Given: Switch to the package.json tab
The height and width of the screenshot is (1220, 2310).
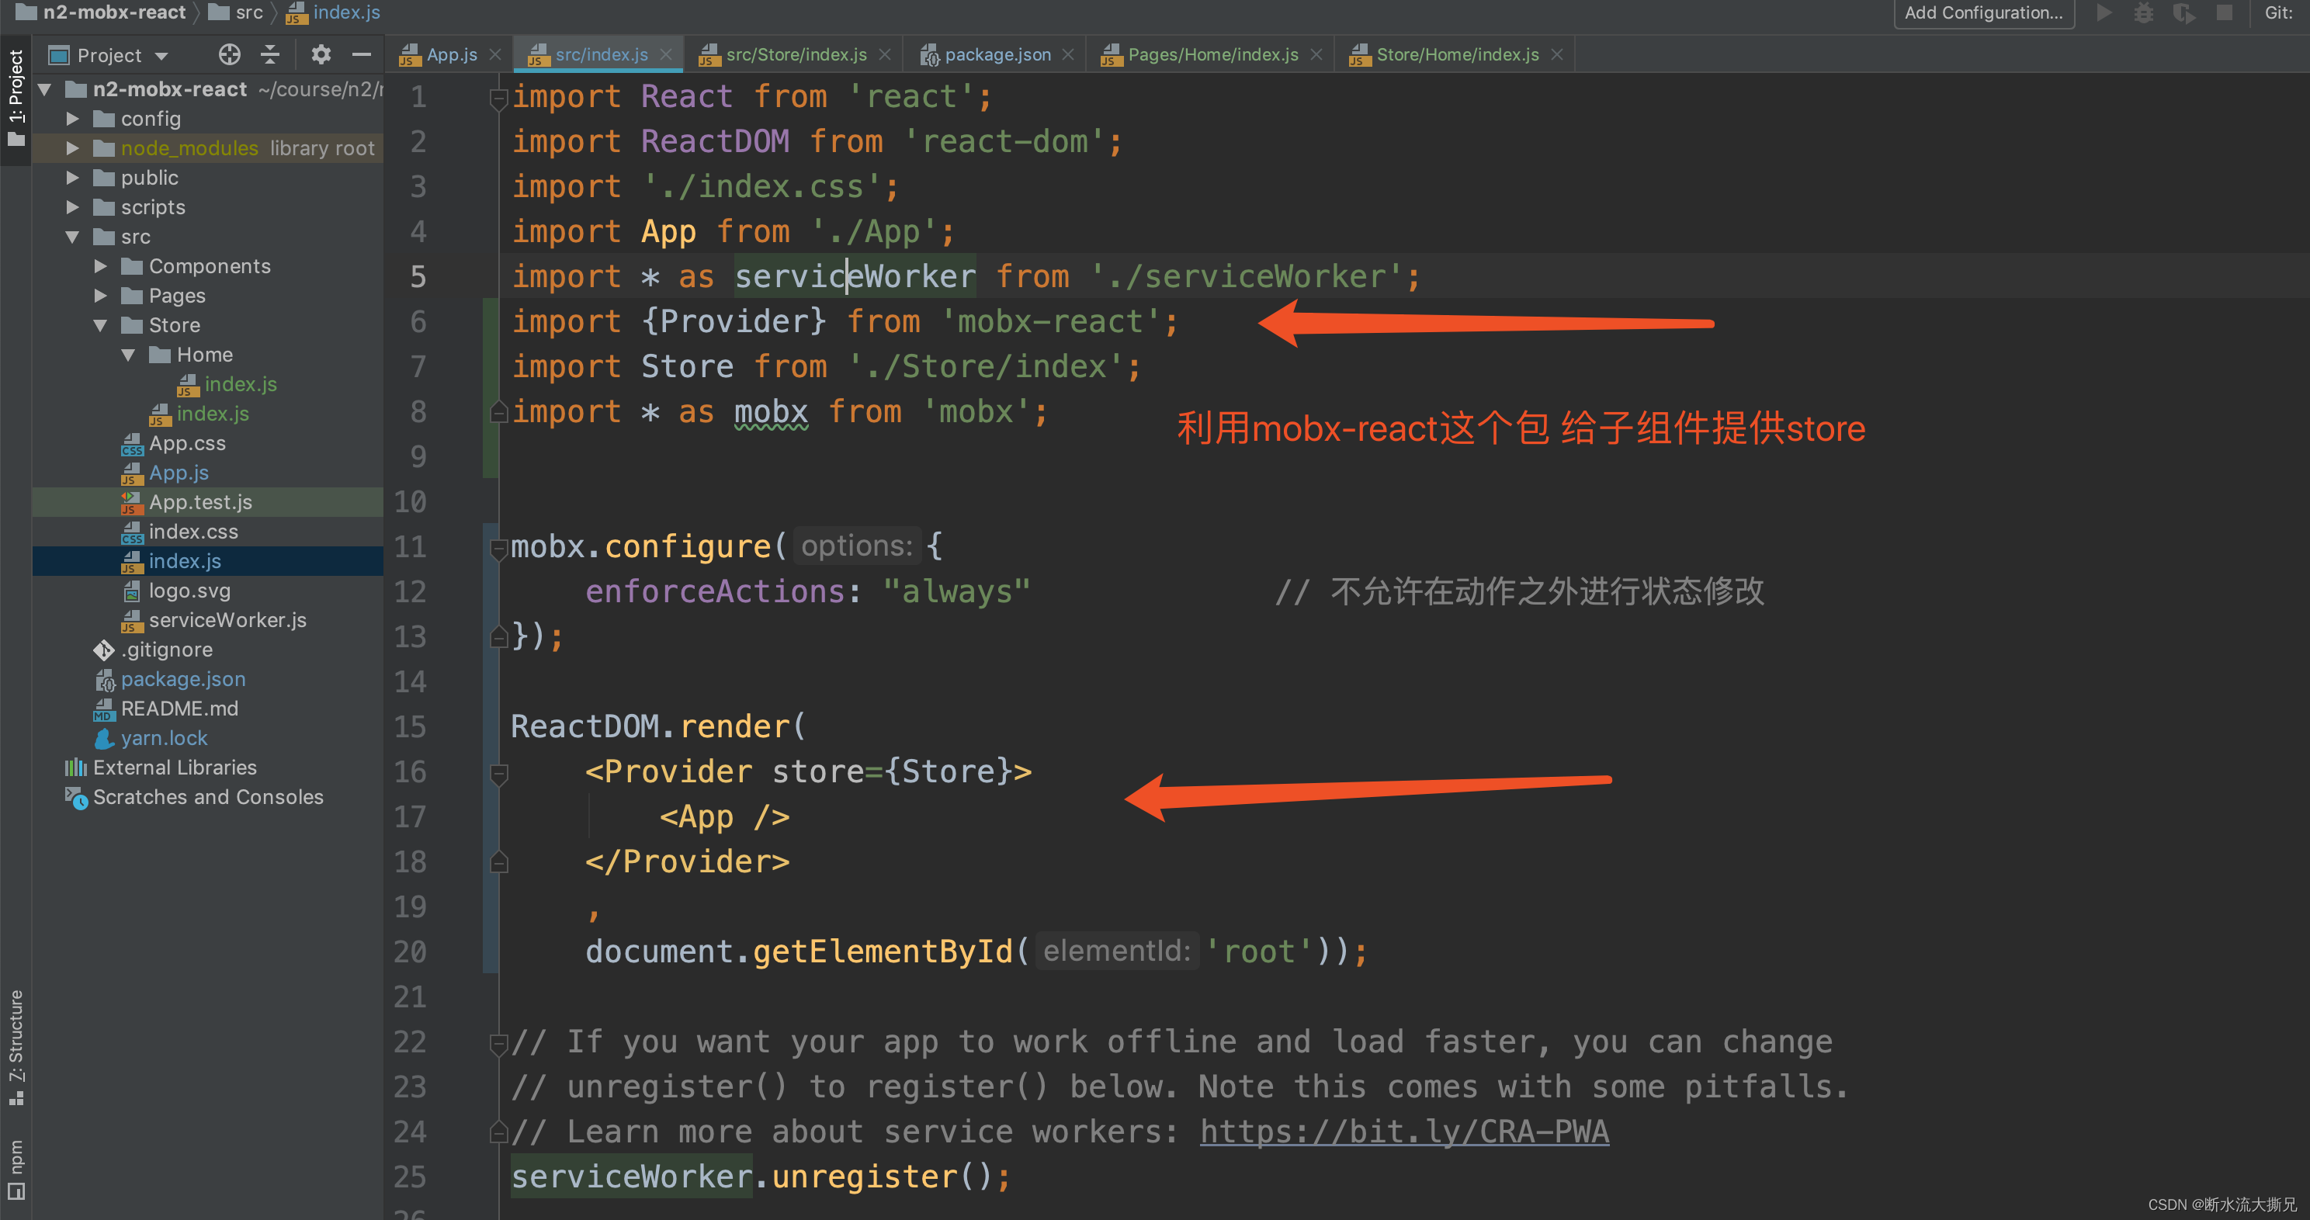Looking at the screenshot, I should click(x=997, y=54).
